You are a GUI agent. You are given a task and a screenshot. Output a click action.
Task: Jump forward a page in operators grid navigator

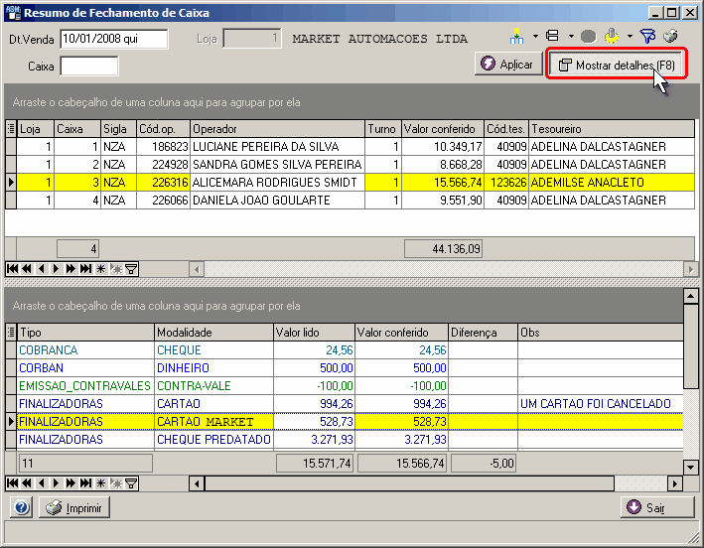pos(70,269)
